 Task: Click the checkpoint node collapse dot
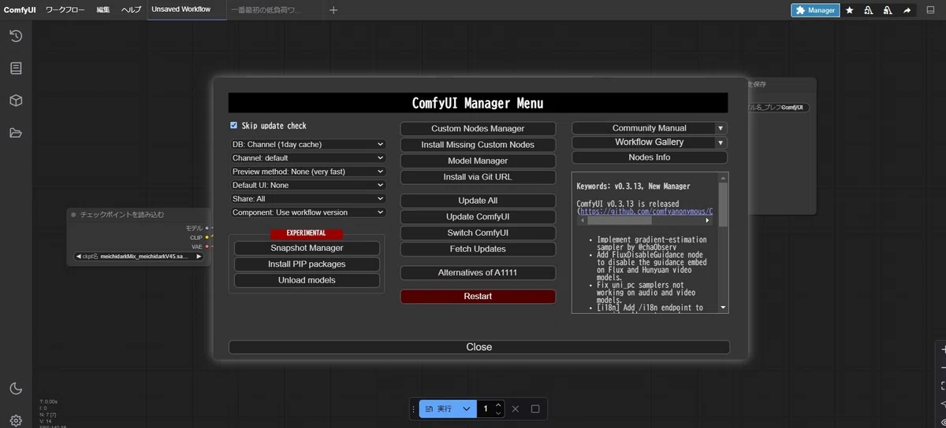[73, 215]
